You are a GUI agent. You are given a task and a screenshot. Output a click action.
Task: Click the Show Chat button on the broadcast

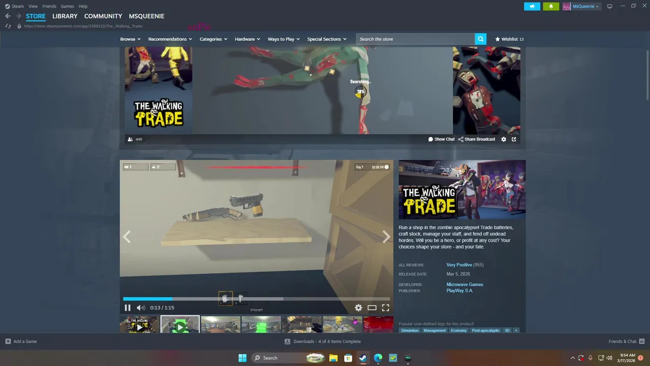pos(441,139)
